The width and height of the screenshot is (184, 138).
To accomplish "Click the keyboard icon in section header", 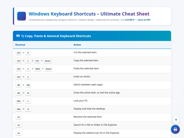I will [18, 36].
